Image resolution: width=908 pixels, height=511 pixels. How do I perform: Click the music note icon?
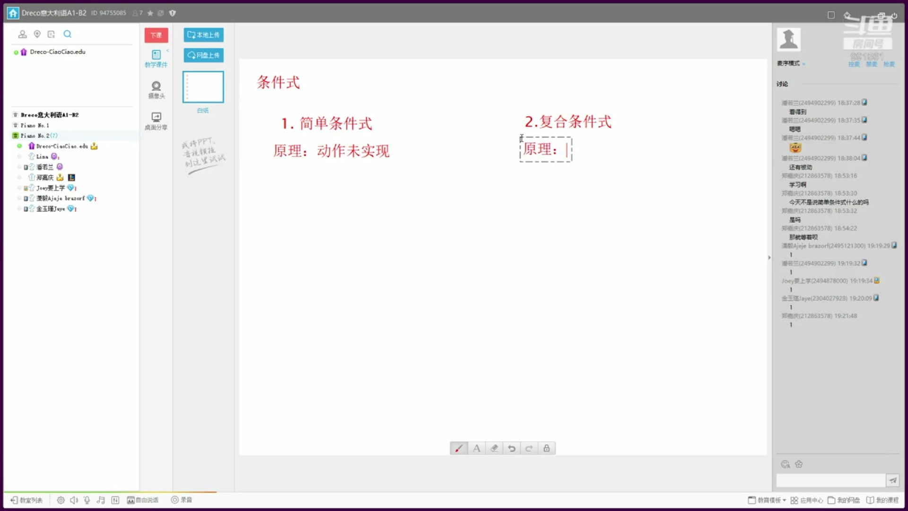tap(101, 500)
